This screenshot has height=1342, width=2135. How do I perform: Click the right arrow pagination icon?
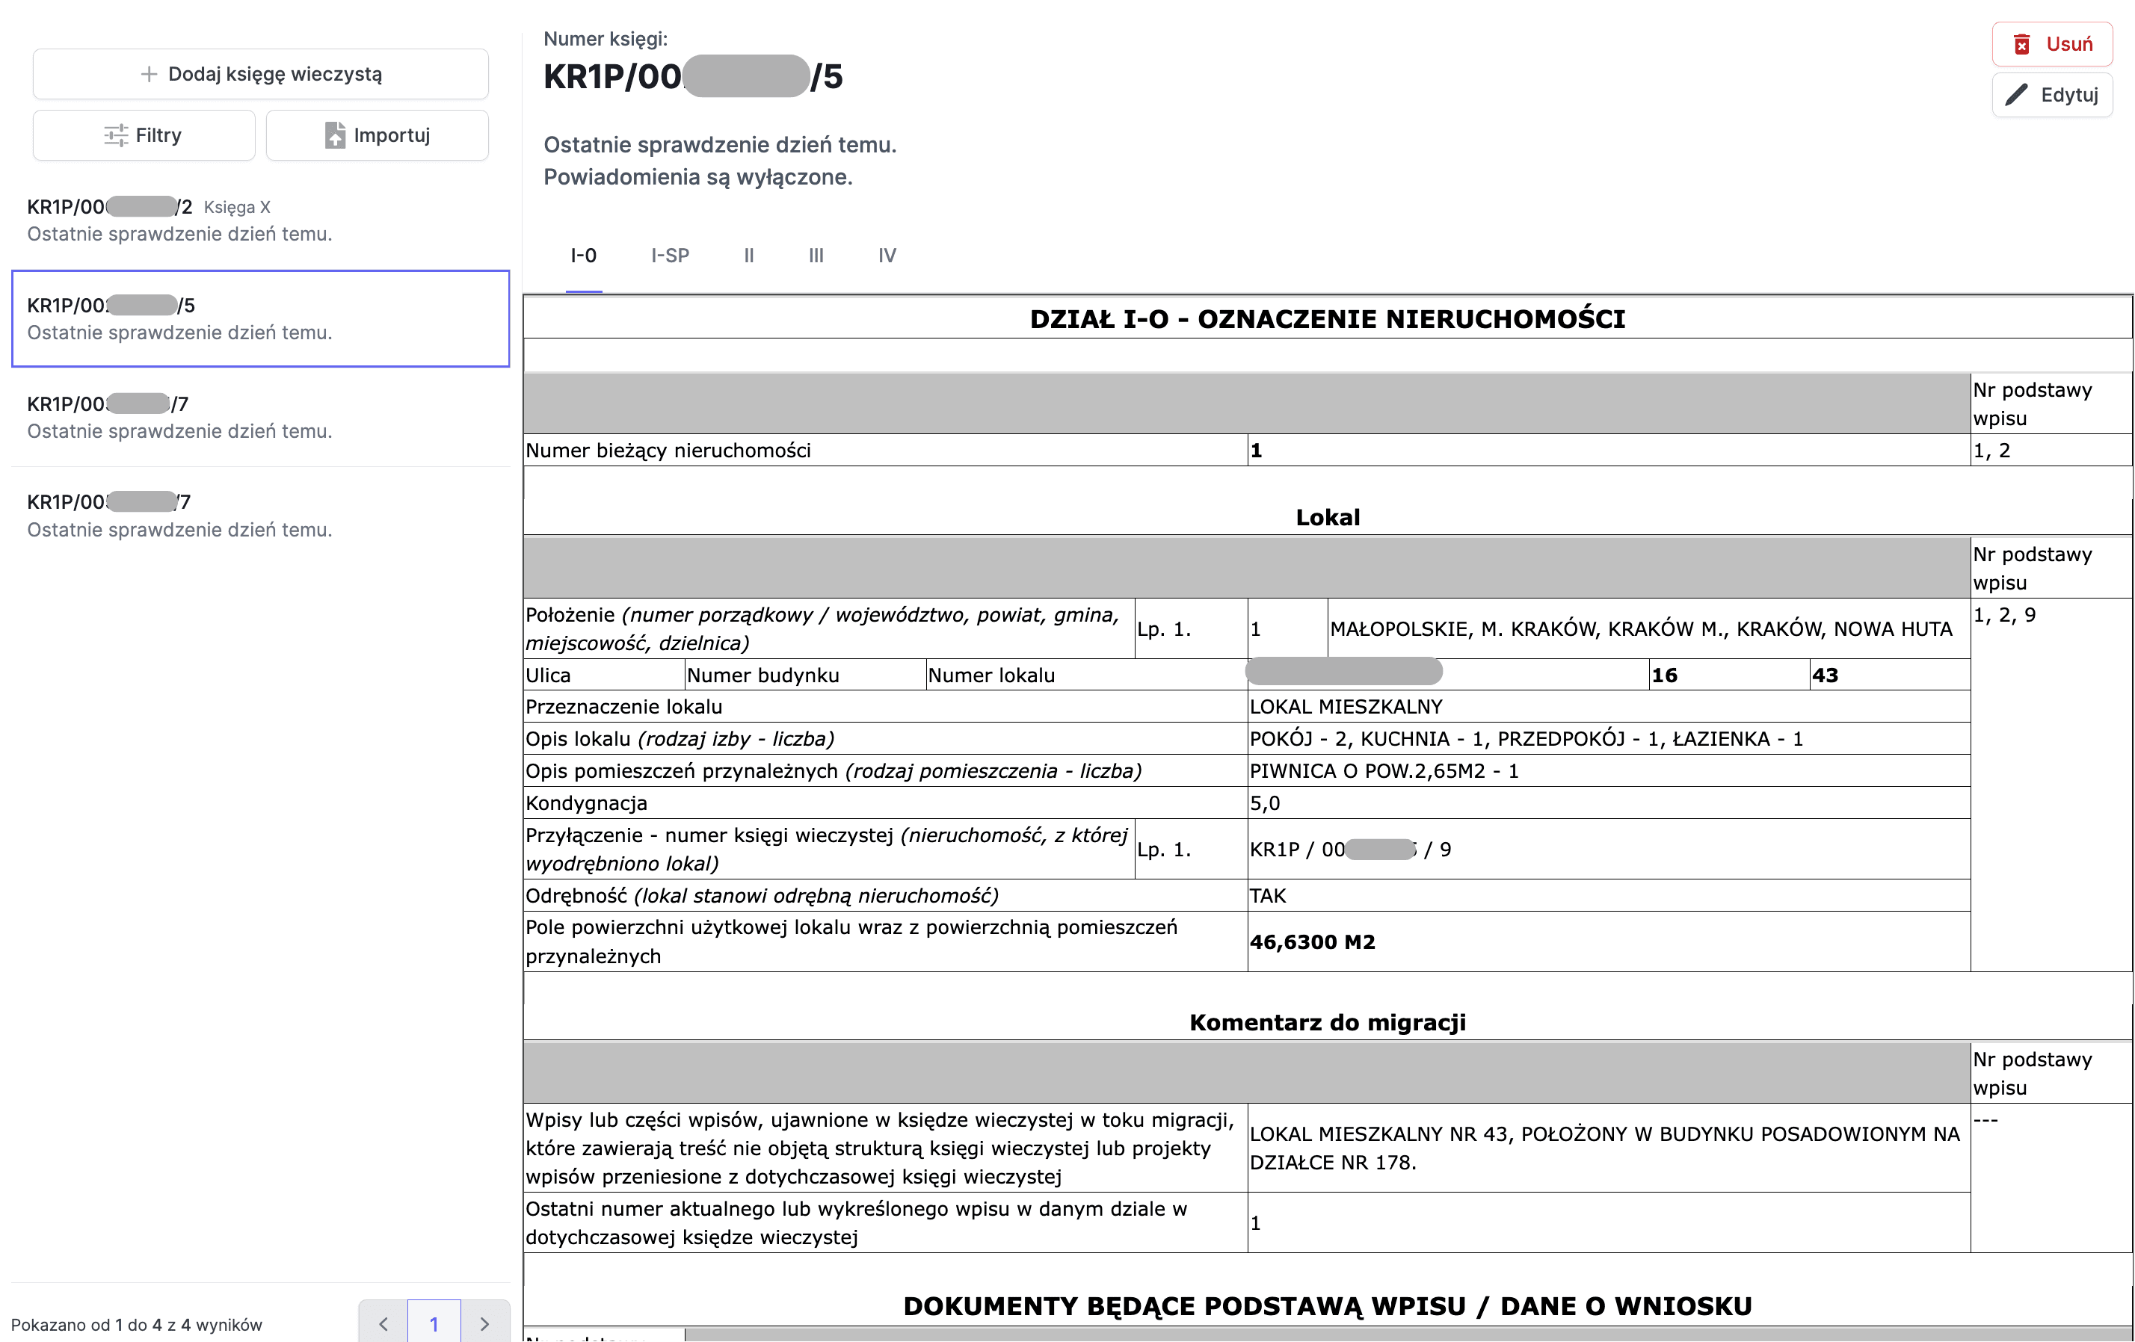point(484,1323)
